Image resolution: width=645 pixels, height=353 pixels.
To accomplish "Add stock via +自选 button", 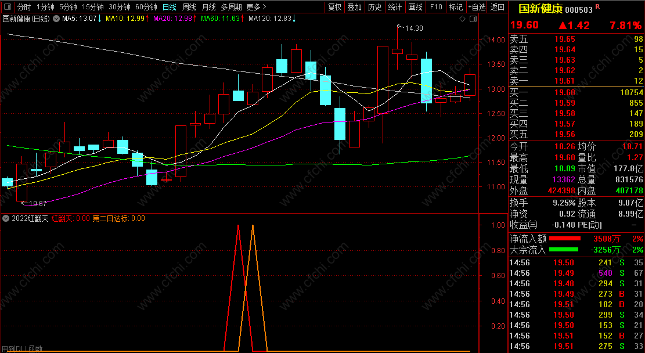I will click(x=477, y=7).
